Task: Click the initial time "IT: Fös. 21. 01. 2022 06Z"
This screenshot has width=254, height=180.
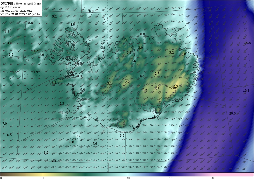Action: [16, 11]
